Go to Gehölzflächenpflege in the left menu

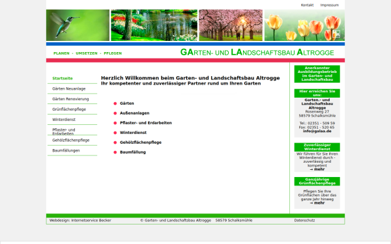[71, 140]
